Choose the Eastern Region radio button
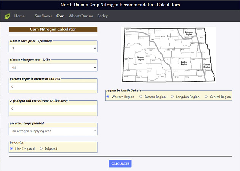The image size is (240, 171). pos(141,97)
